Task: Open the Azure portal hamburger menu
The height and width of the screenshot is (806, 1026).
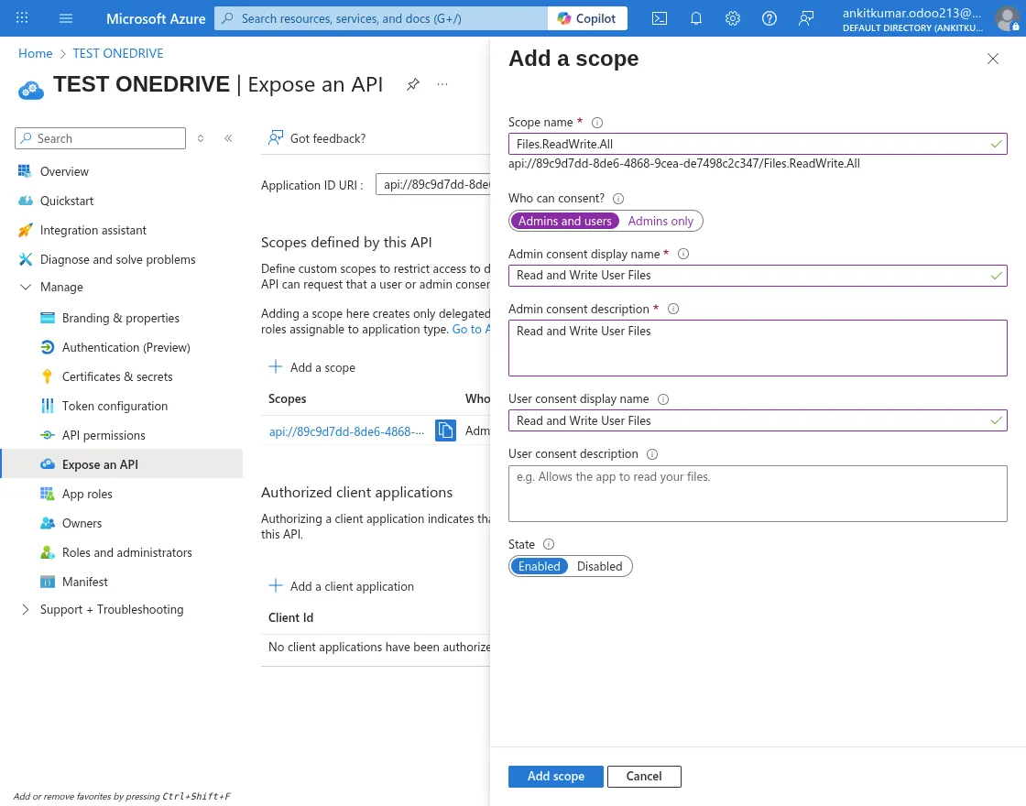Action: click(66, 18)
